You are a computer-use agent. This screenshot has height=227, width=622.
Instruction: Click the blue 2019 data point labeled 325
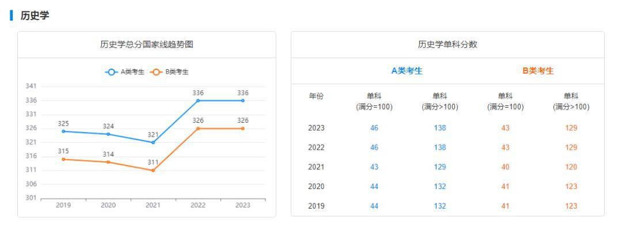coord(63,131)
